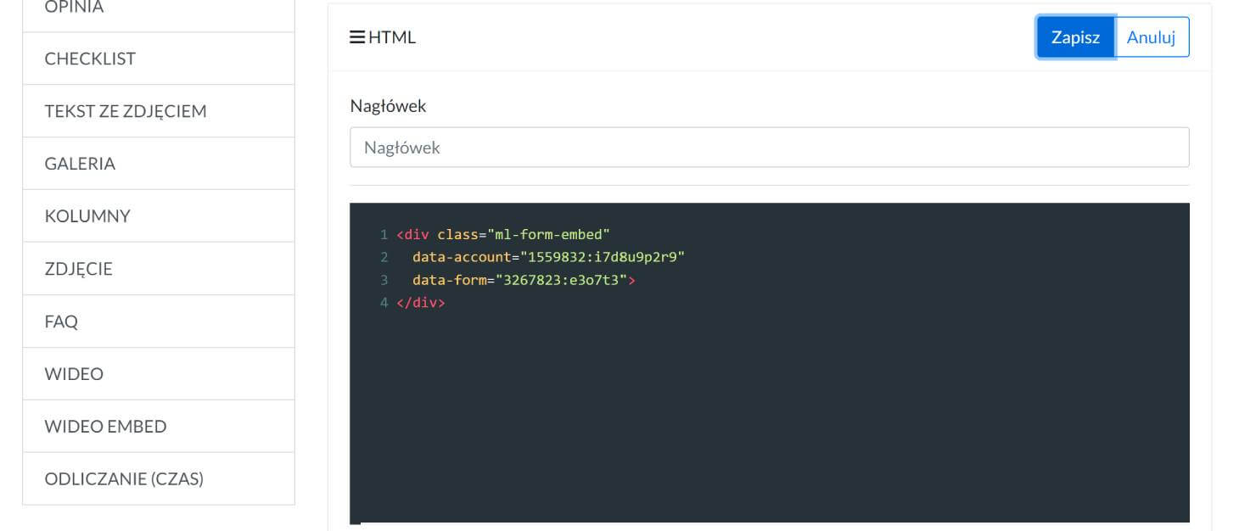The height and width of the screenshot is (531, 1239).
Task: Click the hamburger icon beside HTML
Action: [357, 37]
